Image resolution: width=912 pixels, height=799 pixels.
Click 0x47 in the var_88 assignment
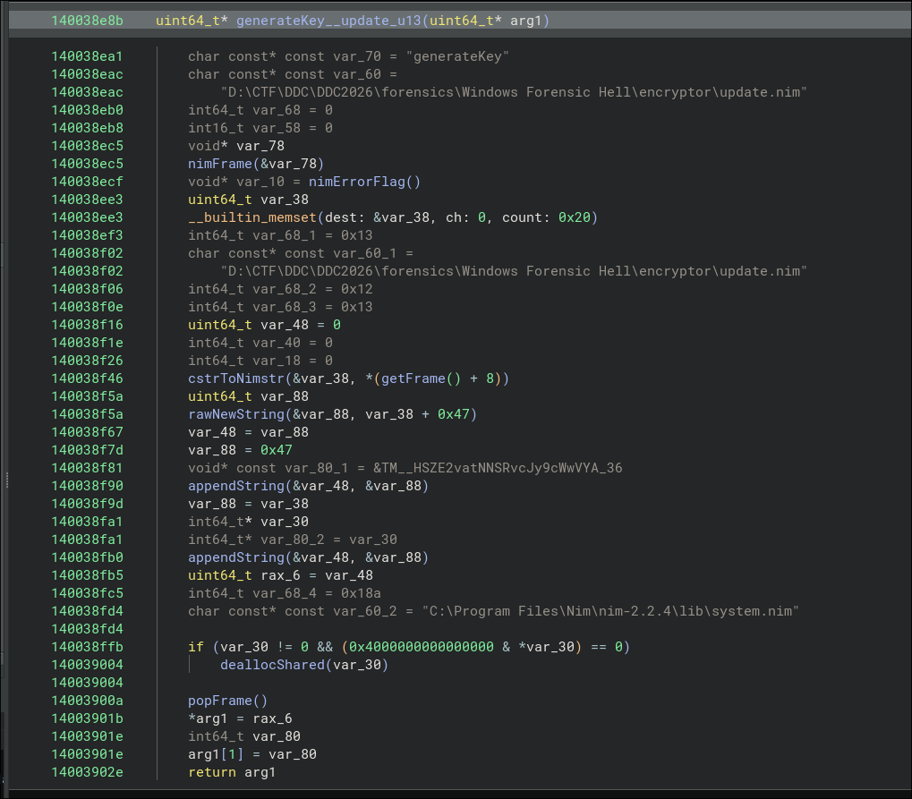[x=277, y=450]
